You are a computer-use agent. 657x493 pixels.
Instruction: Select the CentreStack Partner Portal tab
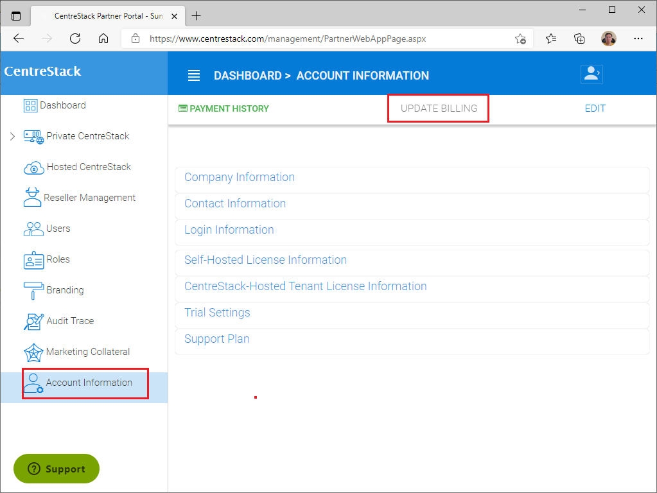tap(108, 16)
